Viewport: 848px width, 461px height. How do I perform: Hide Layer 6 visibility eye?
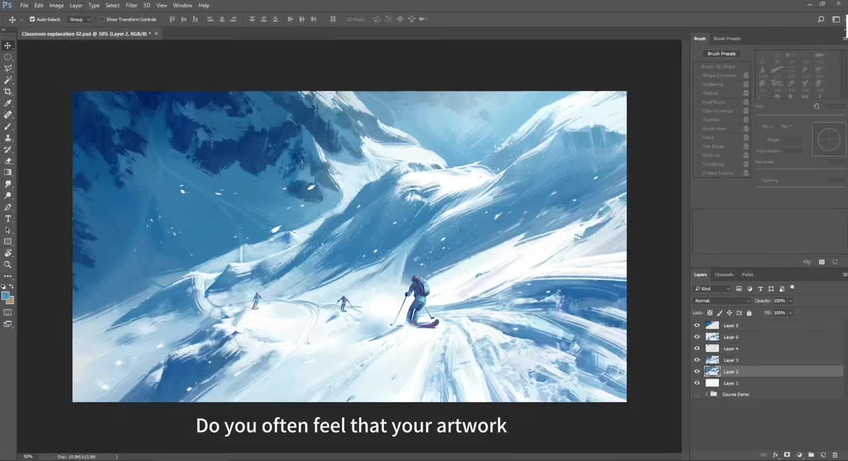(x=696, y=337)
